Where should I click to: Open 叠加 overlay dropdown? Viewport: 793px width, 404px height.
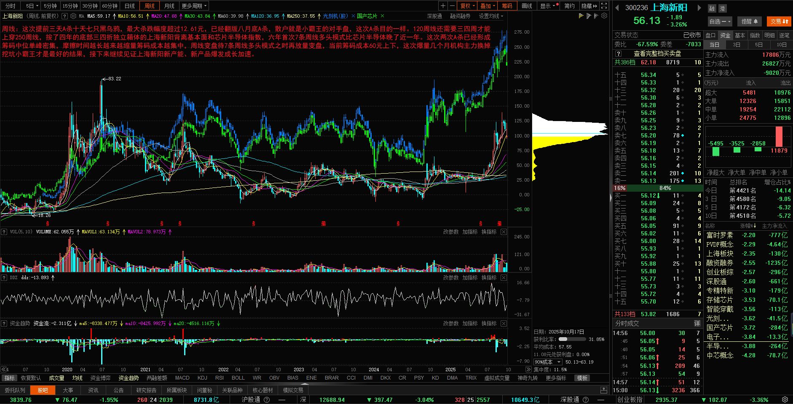pos(488,6)
